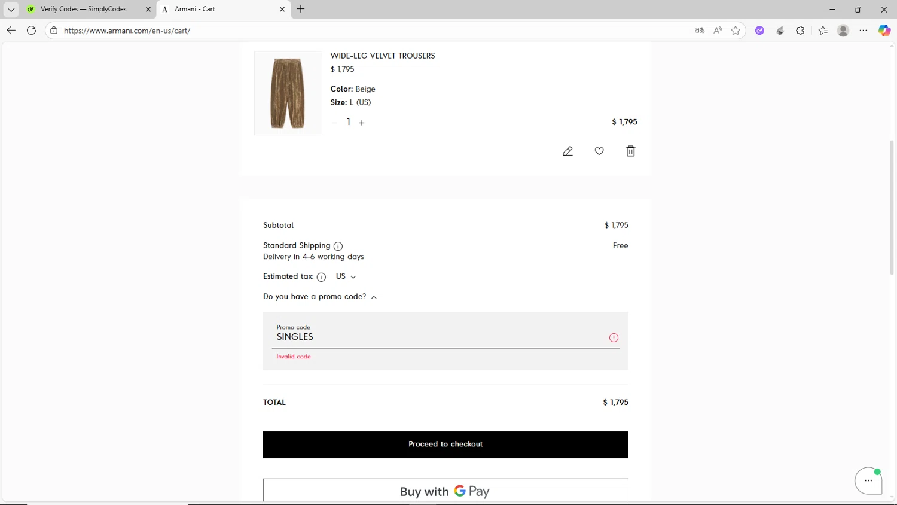The image size is (897, 505).
Task: Open Estimated tax info icon
Action: point(321,277)
